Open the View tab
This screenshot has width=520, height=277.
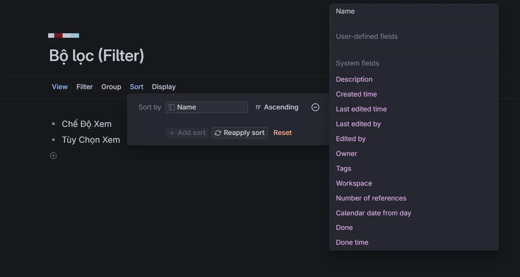click(60, 87)
